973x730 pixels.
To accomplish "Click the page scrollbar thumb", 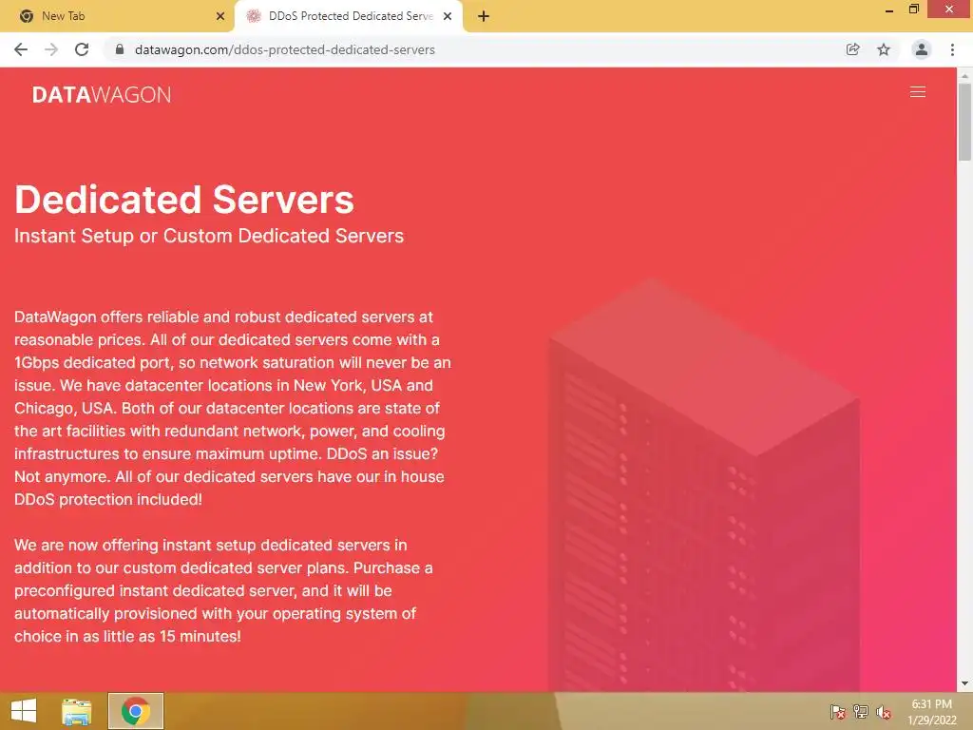I will [x=964, y=122].
